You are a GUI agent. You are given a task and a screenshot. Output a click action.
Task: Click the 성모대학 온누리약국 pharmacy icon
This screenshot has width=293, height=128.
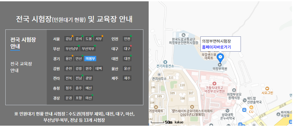[x=227, y=110]
